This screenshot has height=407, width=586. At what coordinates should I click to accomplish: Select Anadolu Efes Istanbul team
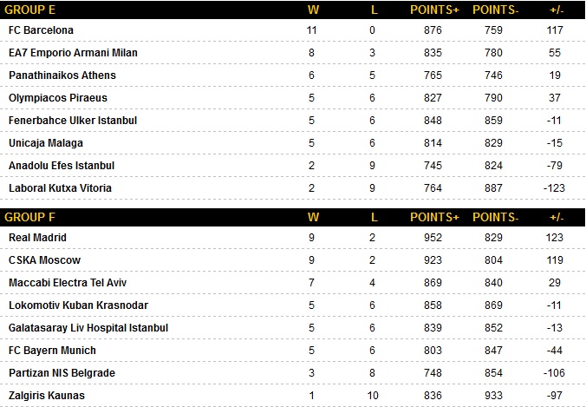pos(62,166)
